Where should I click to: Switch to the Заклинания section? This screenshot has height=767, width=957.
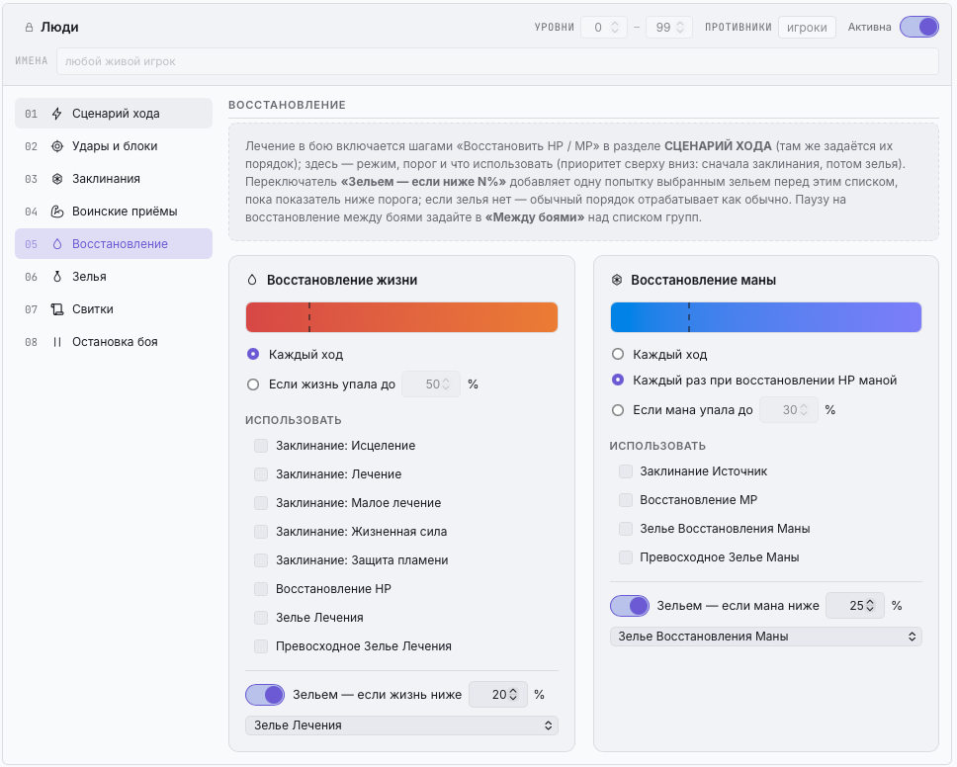[x=114, y=179]
